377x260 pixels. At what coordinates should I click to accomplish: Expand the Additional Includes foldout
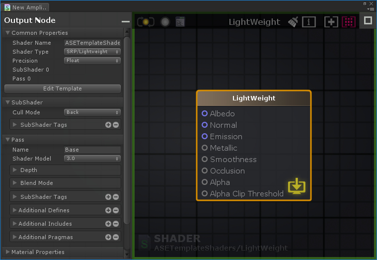coord(15,224)
